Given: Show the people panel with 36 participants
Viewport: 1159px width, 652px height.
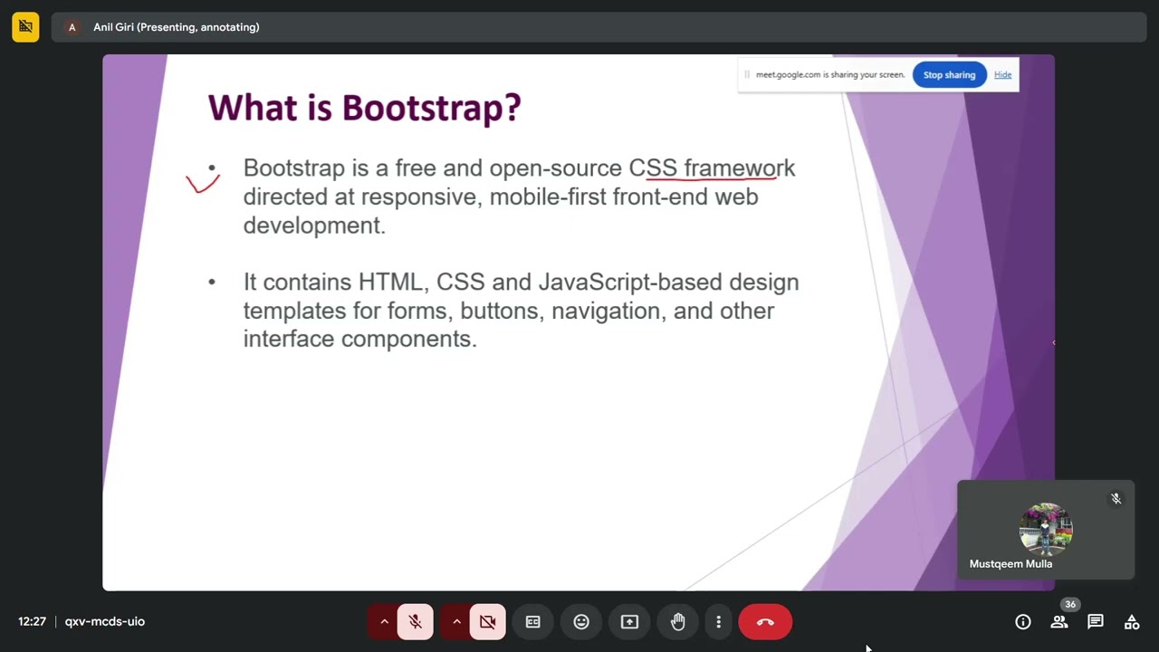Looking at the screenshot, I should [x=1059, y=622].
